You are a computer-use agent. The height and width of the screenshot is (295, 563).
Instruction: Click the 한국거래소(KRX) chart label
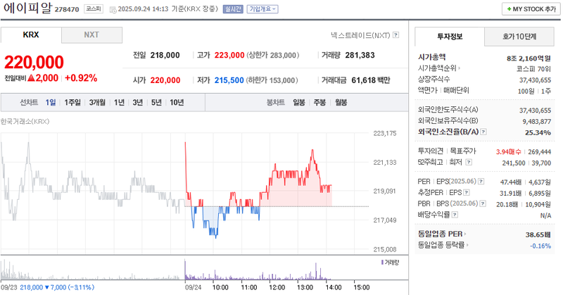click(25, 121)
